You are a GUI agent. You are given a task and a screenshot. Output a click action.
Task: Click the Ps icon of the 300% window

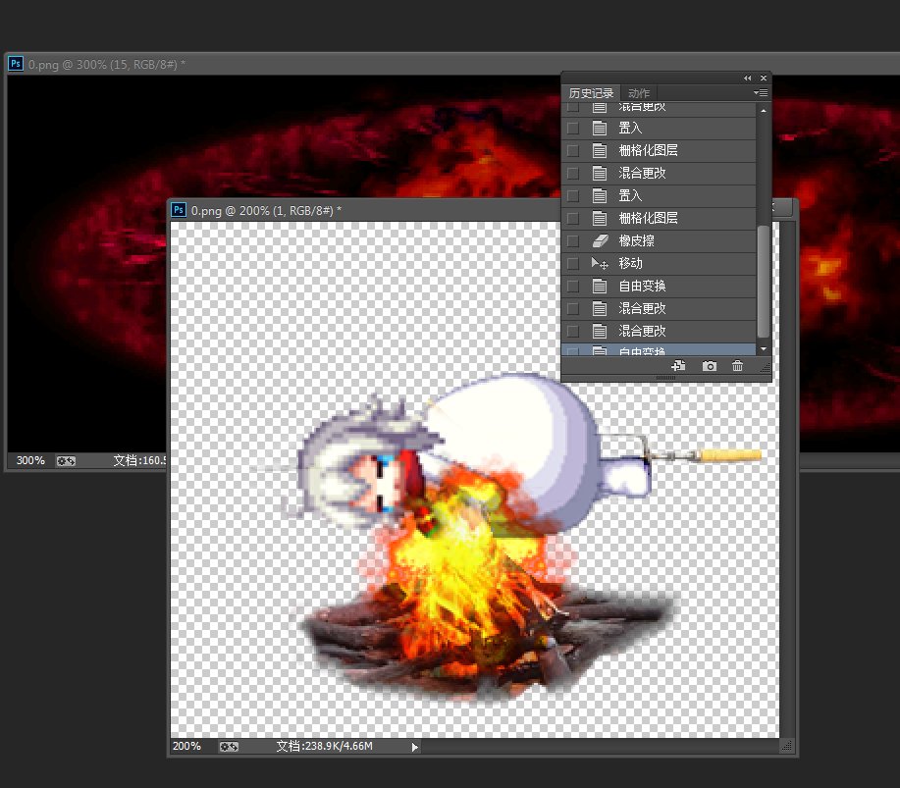tap(16, 63)
